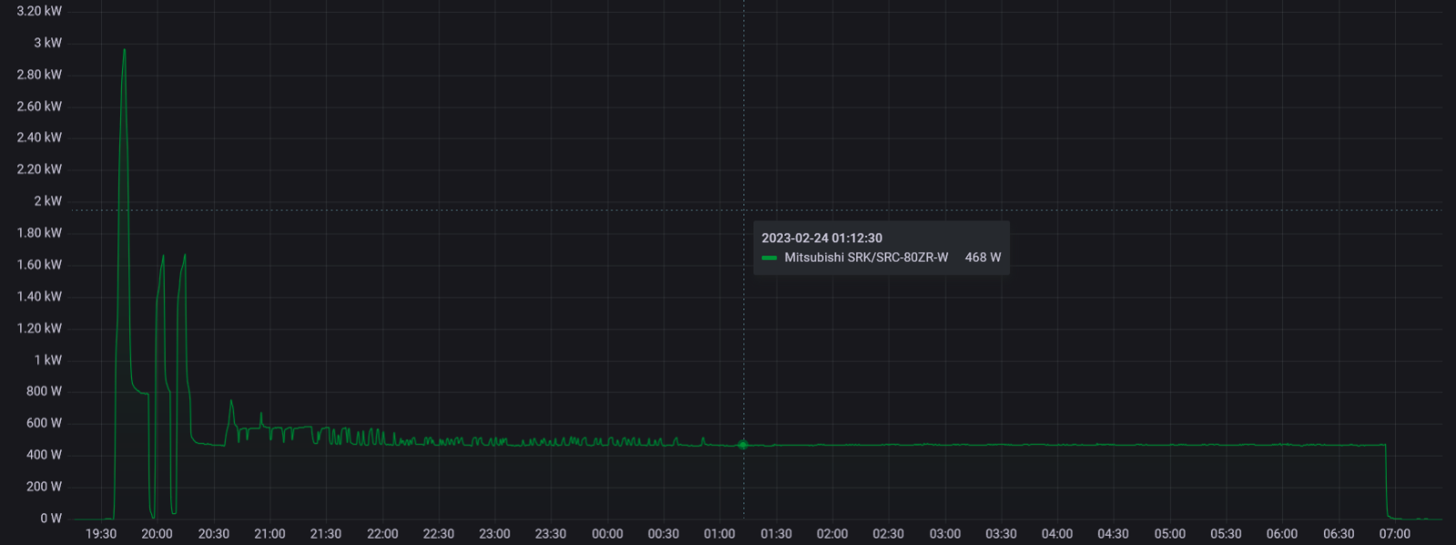This screenshot has height=545, width=1456.
Task: Click the tooltip value 468 W
Action: tap(983, 257)
